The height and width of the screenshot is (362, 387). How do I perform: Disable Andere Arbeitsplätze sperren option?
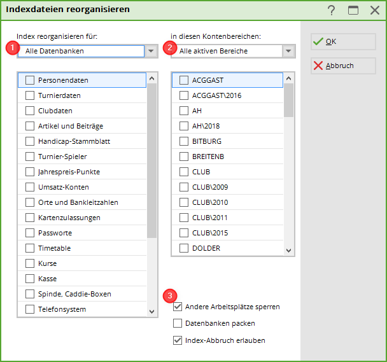pyautogui.click(x=178, y=307)
